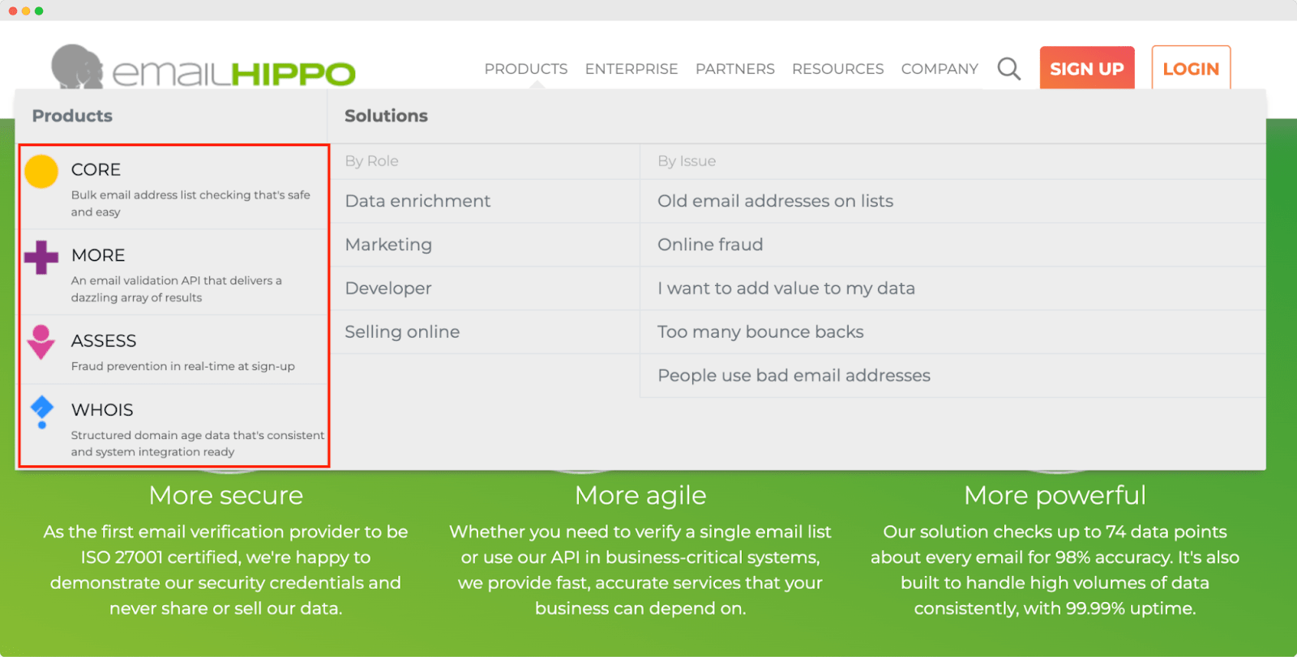Open the ENTERPRISE menu
This screenshot has width=1297, height=657.
(x=631, y=69)
